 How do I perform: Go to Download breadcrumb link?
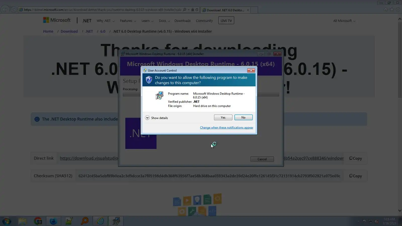pos(69,31)
